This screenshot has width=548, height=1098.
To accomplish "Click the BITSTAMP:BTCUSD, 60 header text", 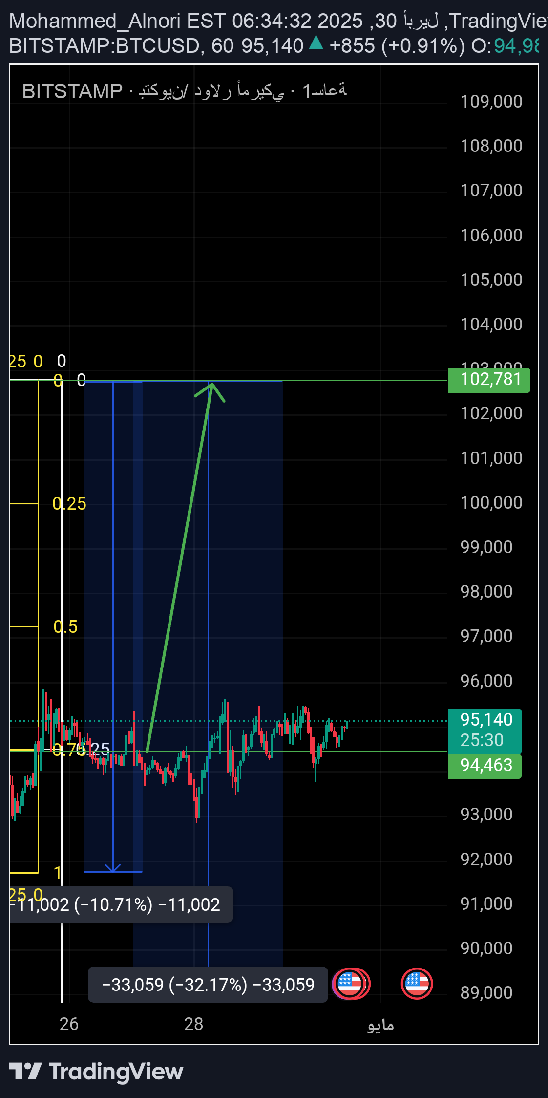I will [x=122, y=46].
